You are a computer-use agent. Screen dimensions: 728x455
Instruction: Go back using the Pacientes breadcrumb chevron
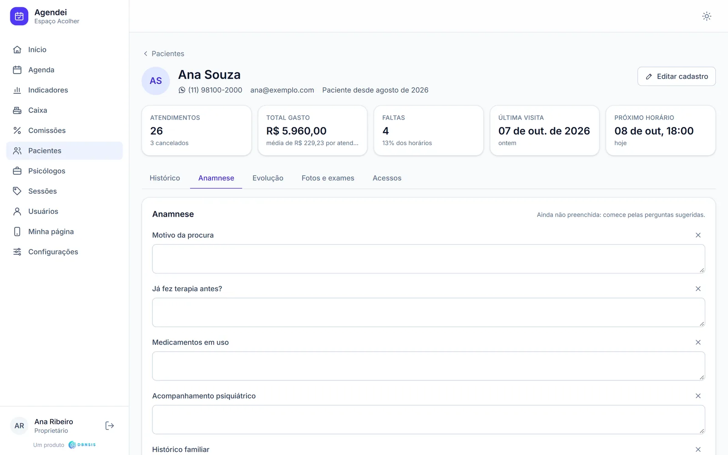tap(146, 54)
